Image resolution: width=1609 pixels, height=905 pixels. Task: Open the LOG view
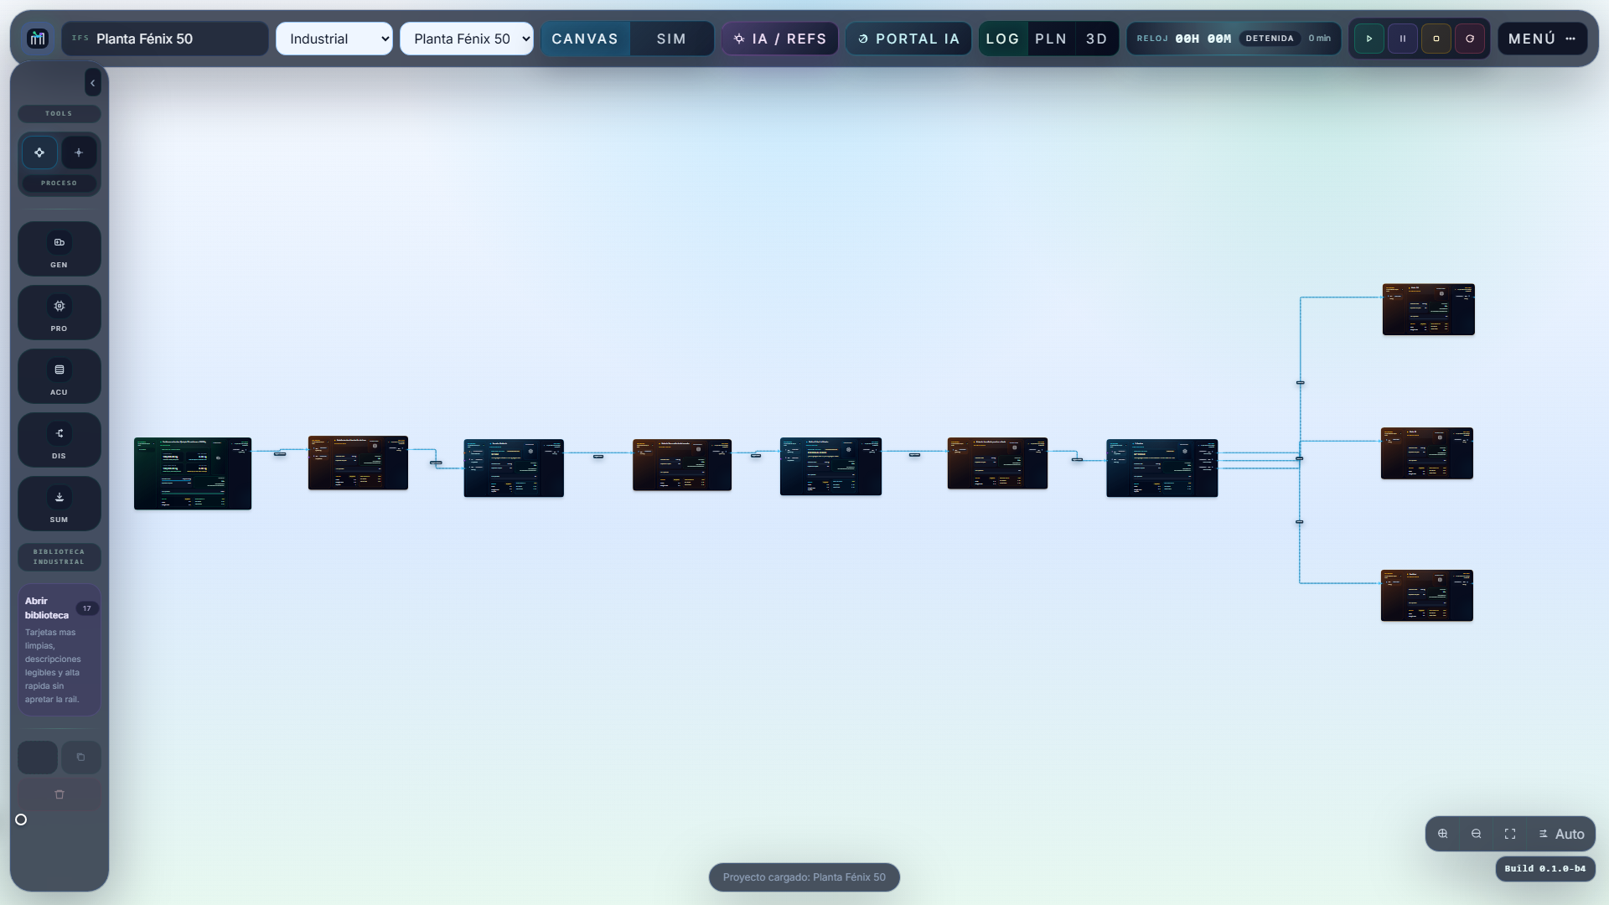pos(1003,39)
